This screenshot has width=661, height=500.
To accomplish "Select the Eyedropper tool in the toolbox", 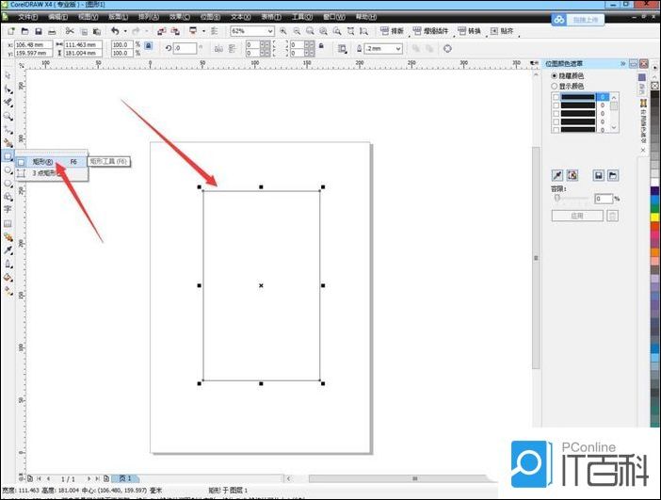I will (8, 250).
